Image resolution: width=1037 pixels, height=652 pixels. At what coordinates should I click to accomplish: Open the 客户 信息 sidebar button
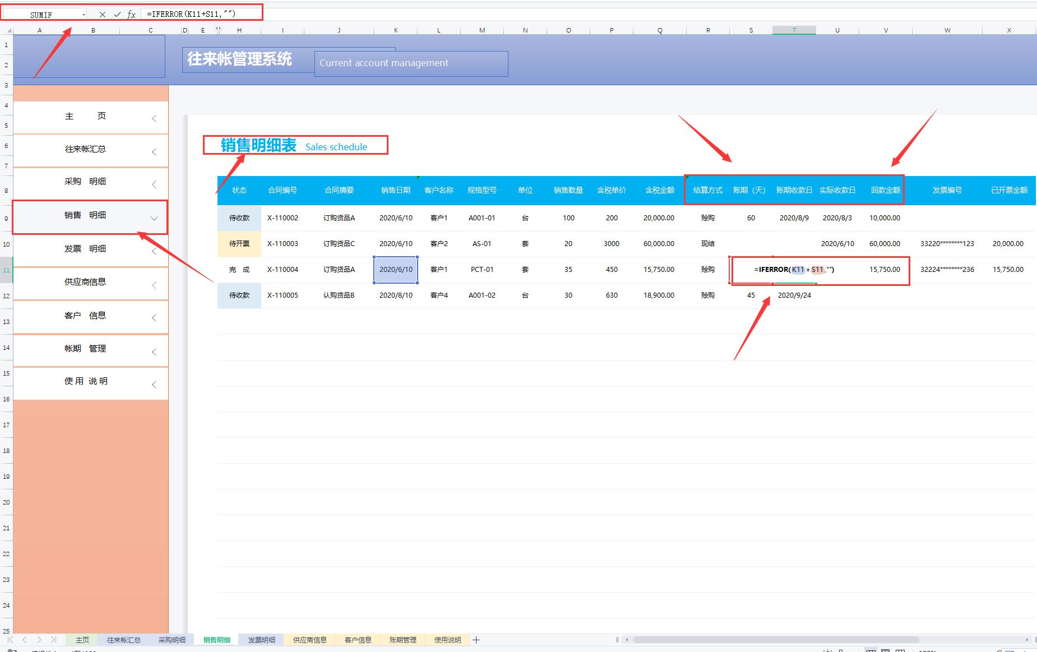pyautogui.click(x=85, y=316)
